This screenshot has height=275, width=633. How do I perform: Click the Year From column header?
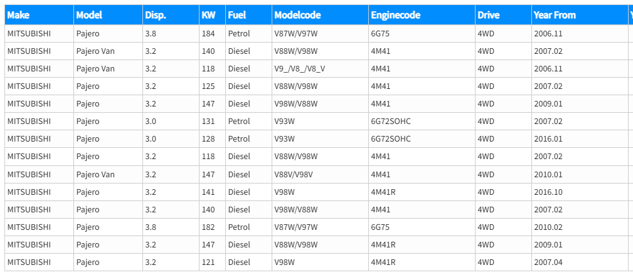tap(580, 15)
